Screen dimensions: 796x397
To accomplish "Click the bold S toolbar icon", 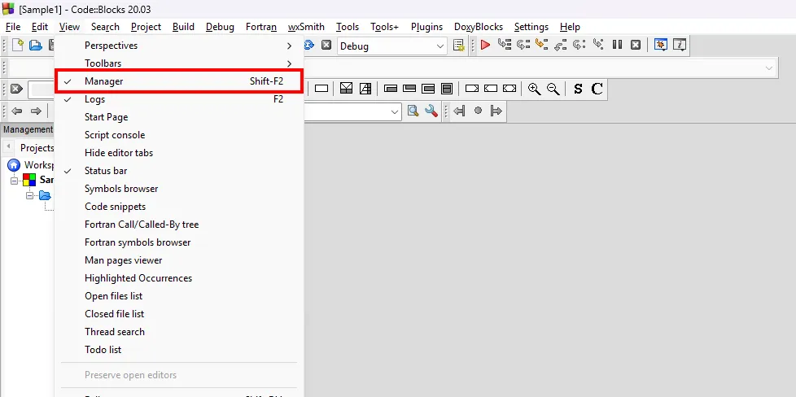I will (578, 89).
